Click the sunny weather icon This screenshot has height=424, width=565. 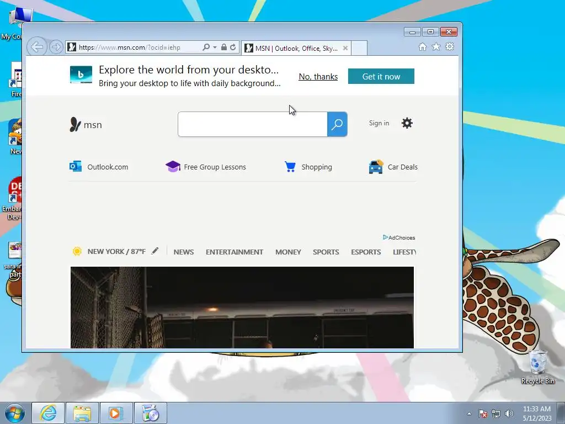[x=77, y=251]
